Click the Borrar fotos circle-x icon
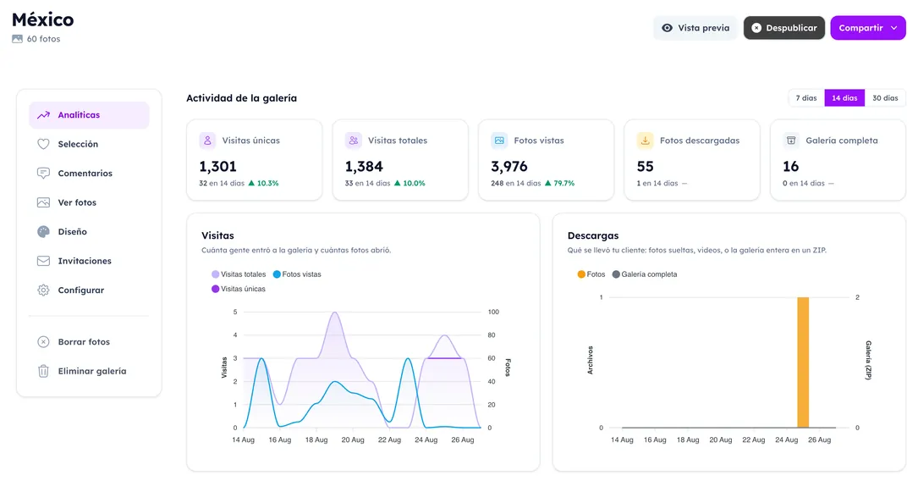 click(43, 342)
